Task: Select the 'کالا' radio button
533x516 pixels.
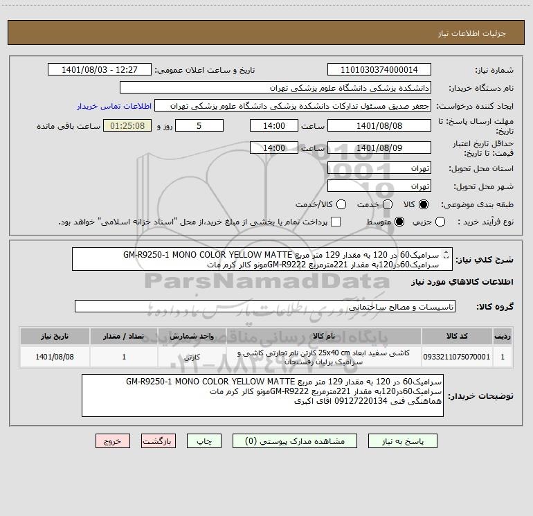Action: 424,204
